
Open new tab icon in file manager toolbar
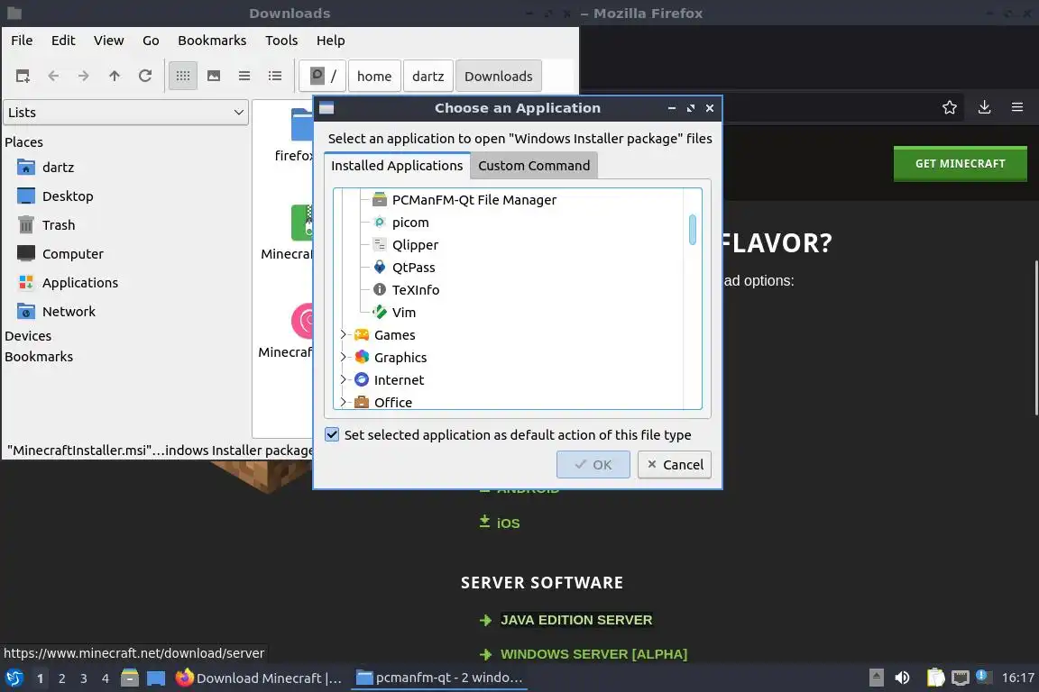click(23, 77)
